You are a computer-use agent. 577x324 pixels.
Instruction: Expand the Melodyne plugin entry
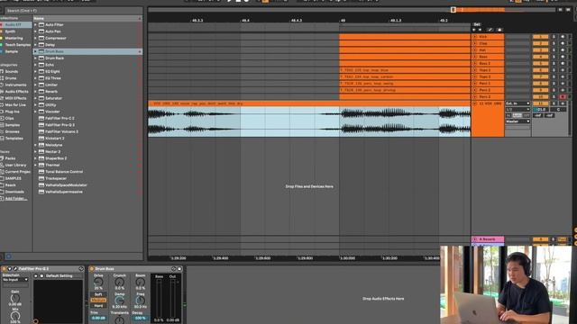point(36,145)
